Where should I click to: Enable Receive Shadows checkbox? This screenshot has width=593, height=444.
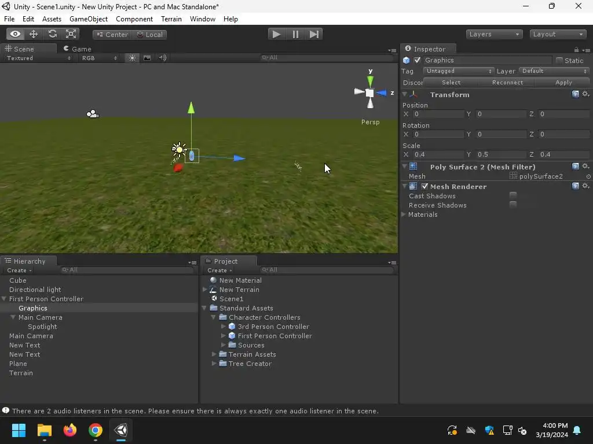(x=513, y=204)
